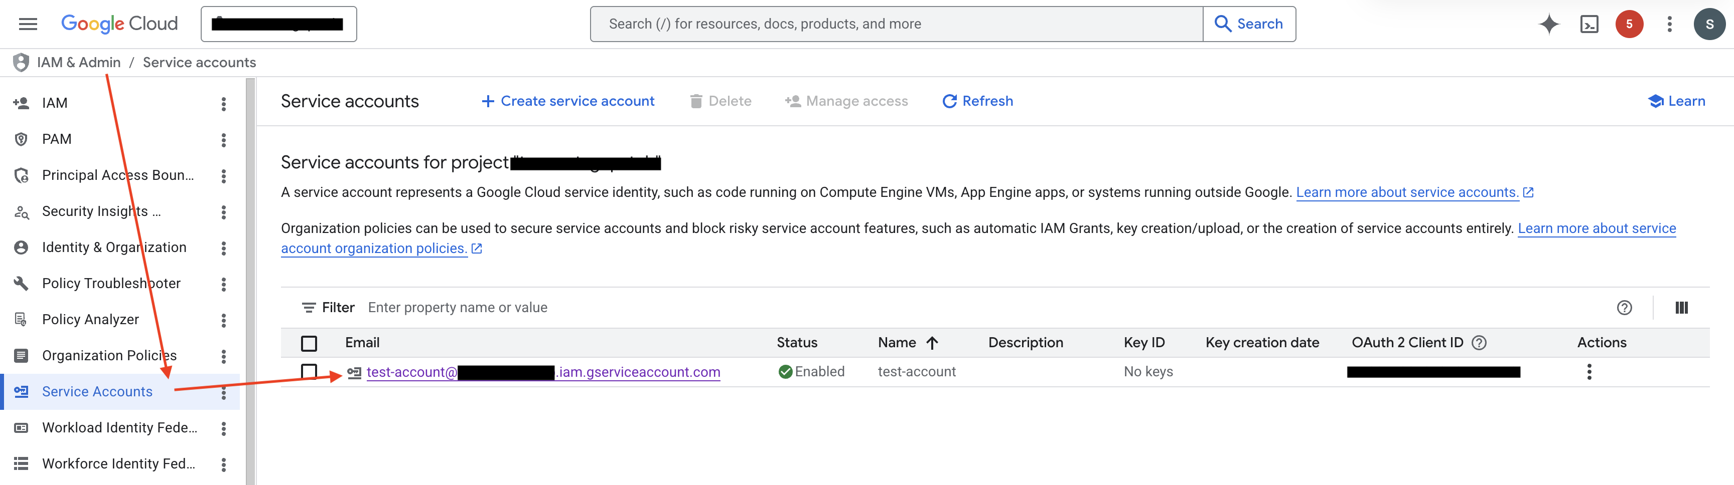Toggle the select-all header checkbox

click(x=309, y=343)
